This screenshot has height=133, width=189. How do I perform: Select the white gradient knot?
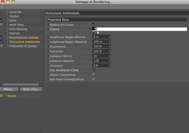click(x=98, y=32)
